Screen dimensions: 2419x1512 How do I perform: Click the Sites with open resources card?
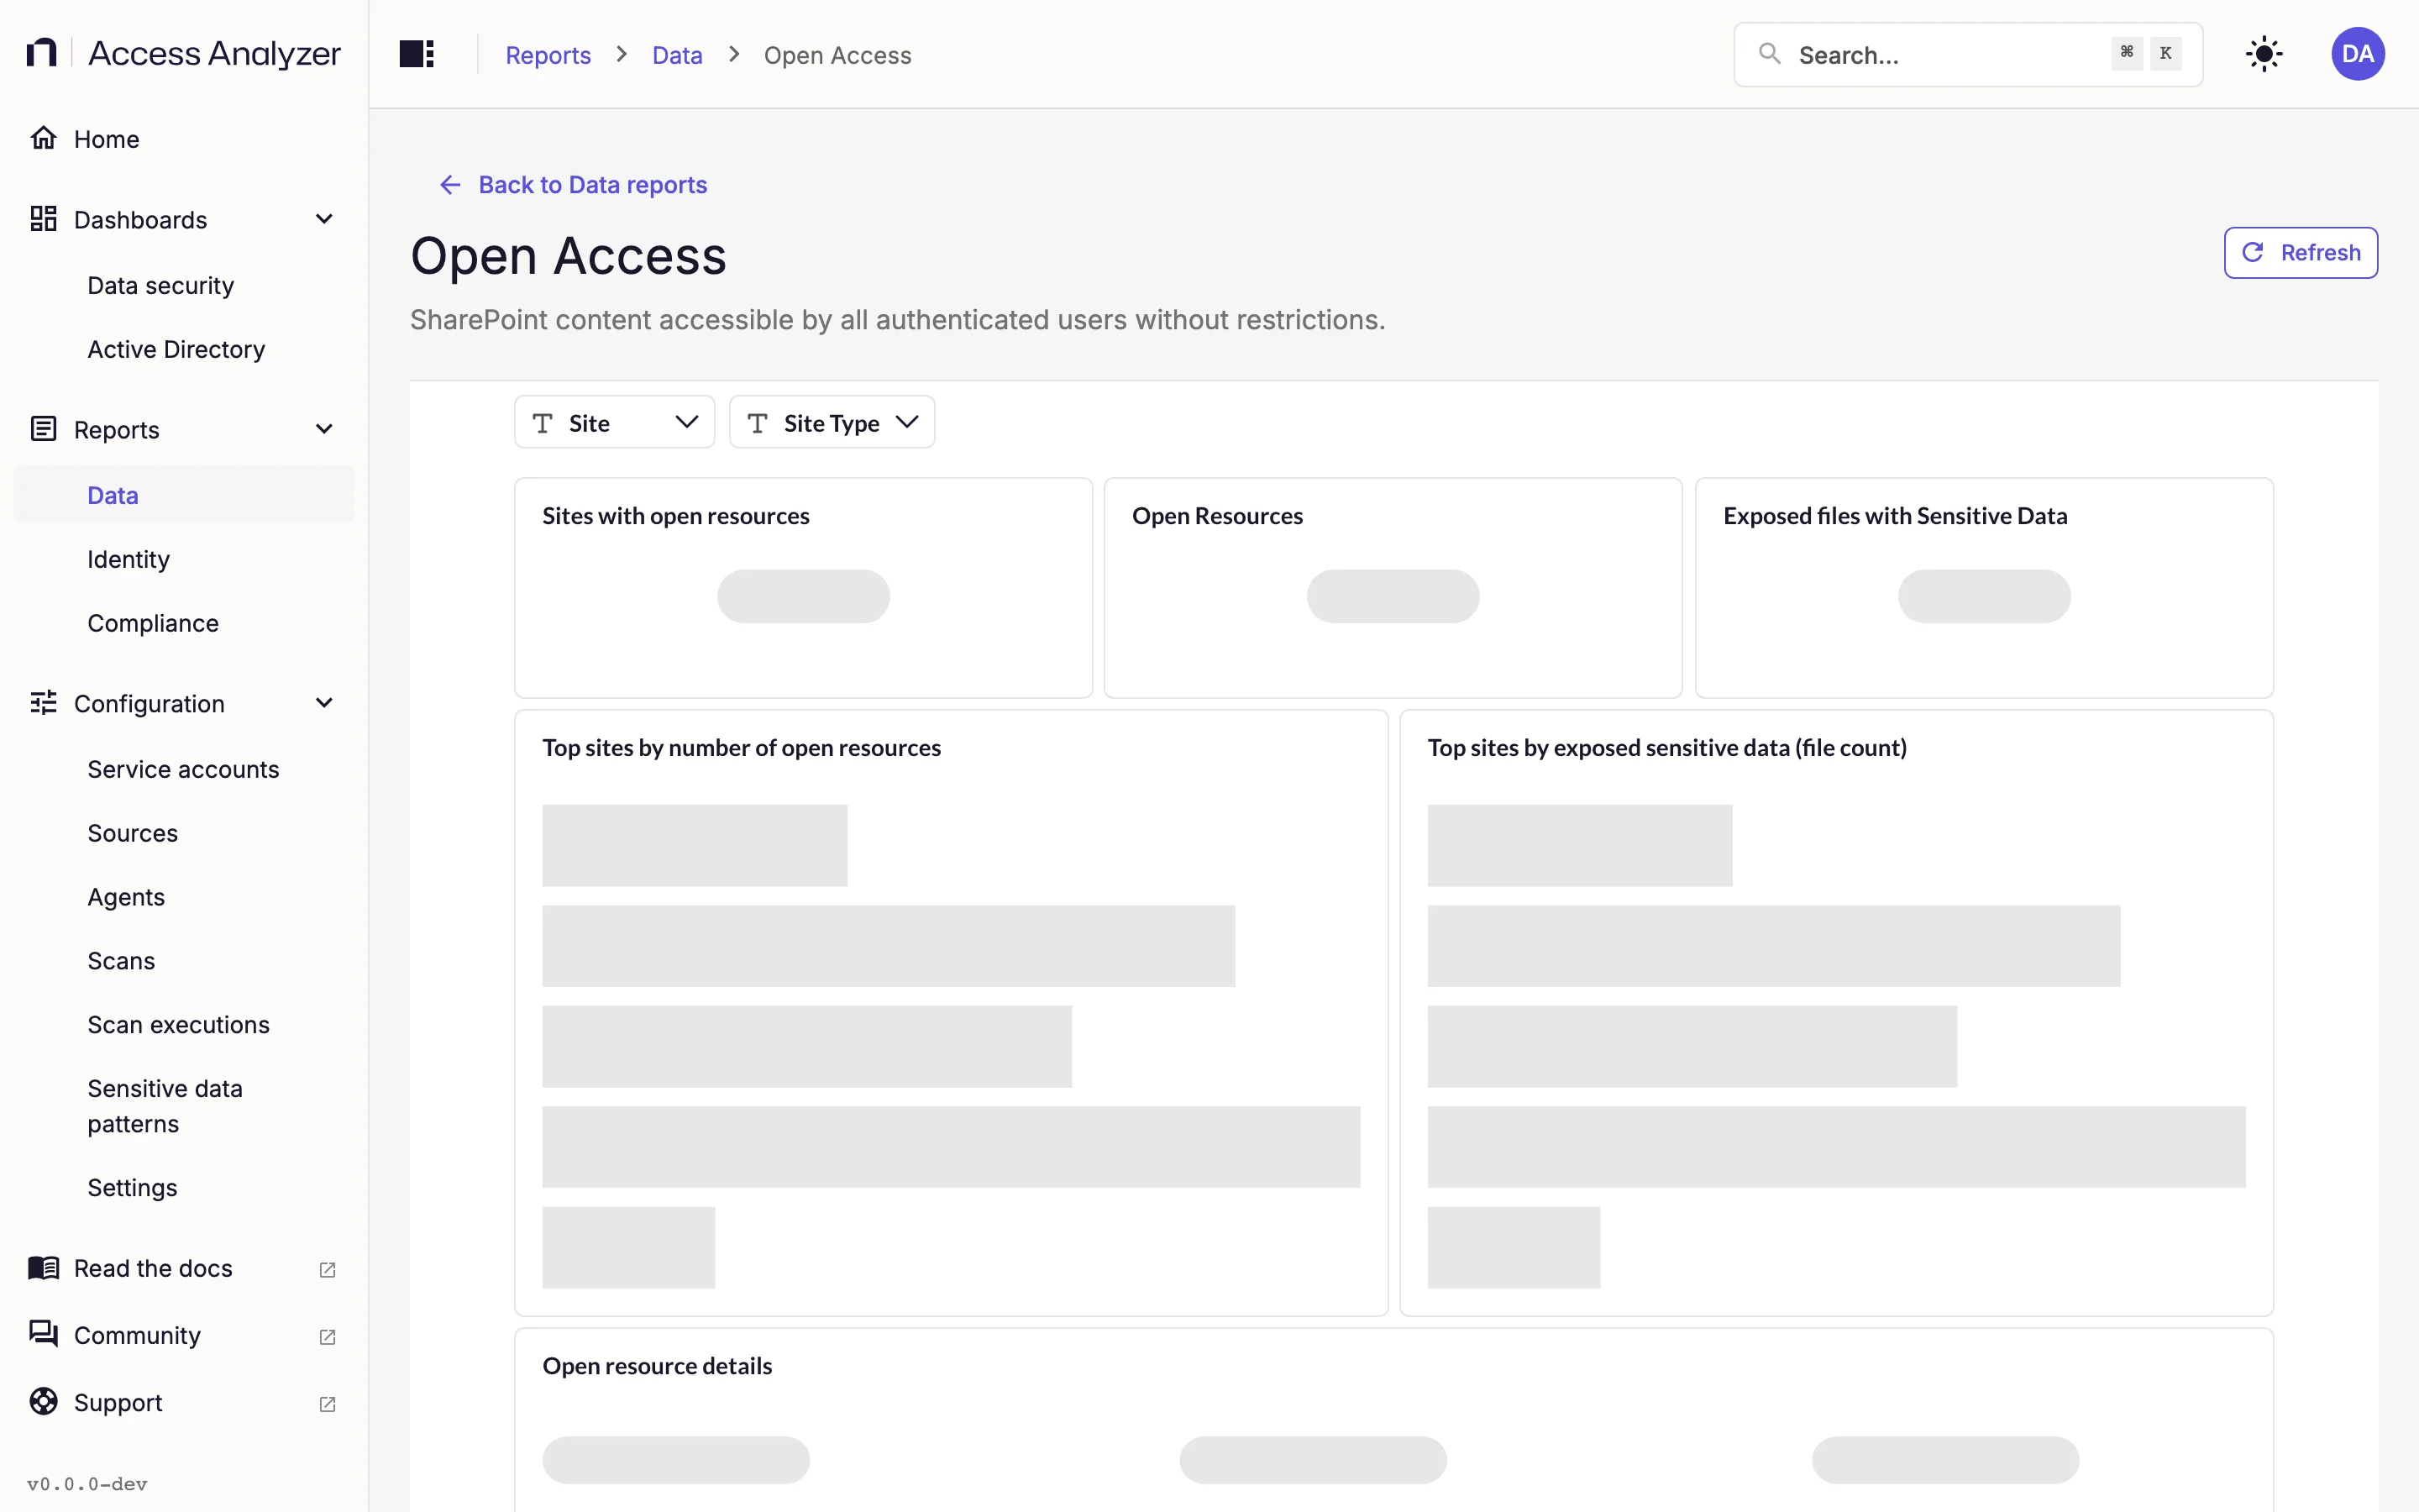[803, 588]
